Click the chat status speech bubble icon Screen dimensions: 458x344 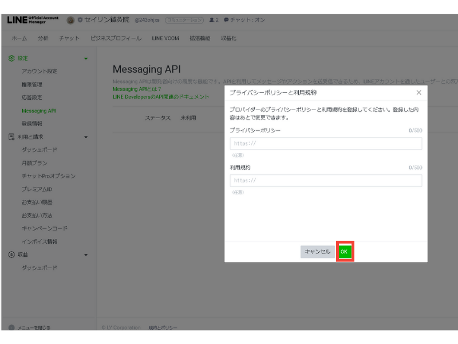pos(226,20)
